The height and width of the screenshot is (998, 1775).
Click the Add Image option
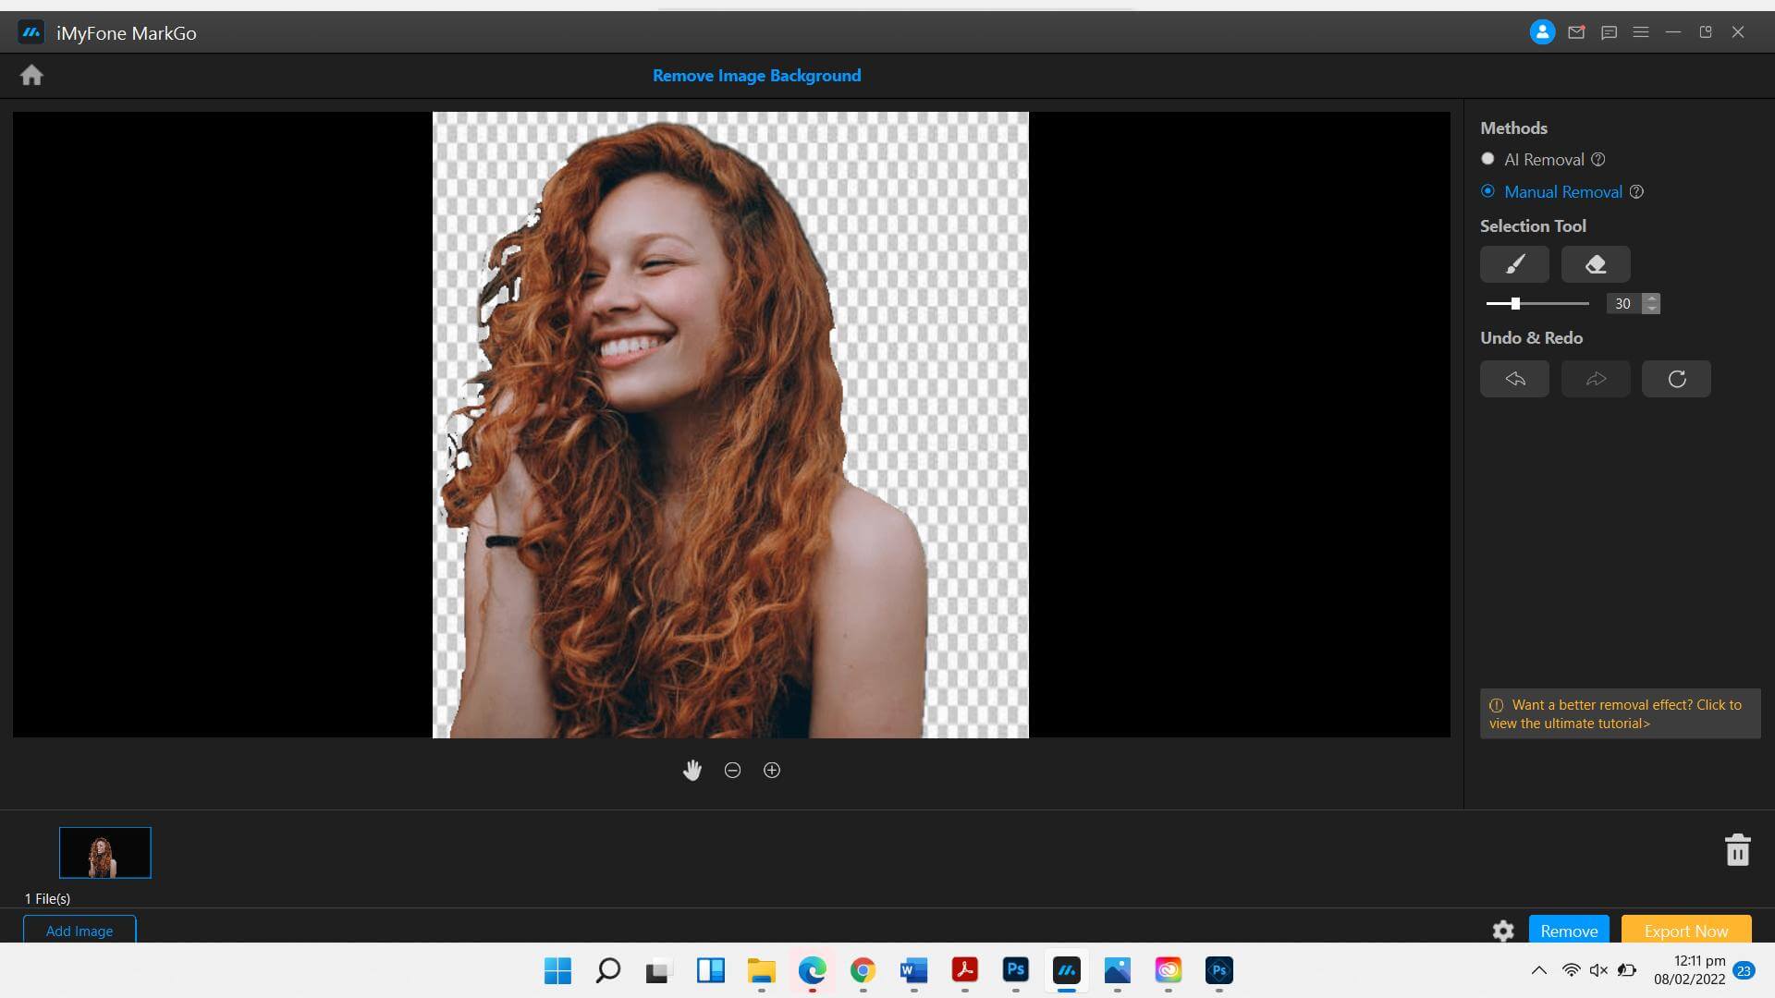80,930
